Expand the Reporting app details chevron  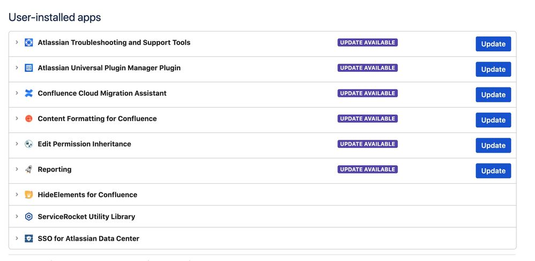tap(17, 169)
